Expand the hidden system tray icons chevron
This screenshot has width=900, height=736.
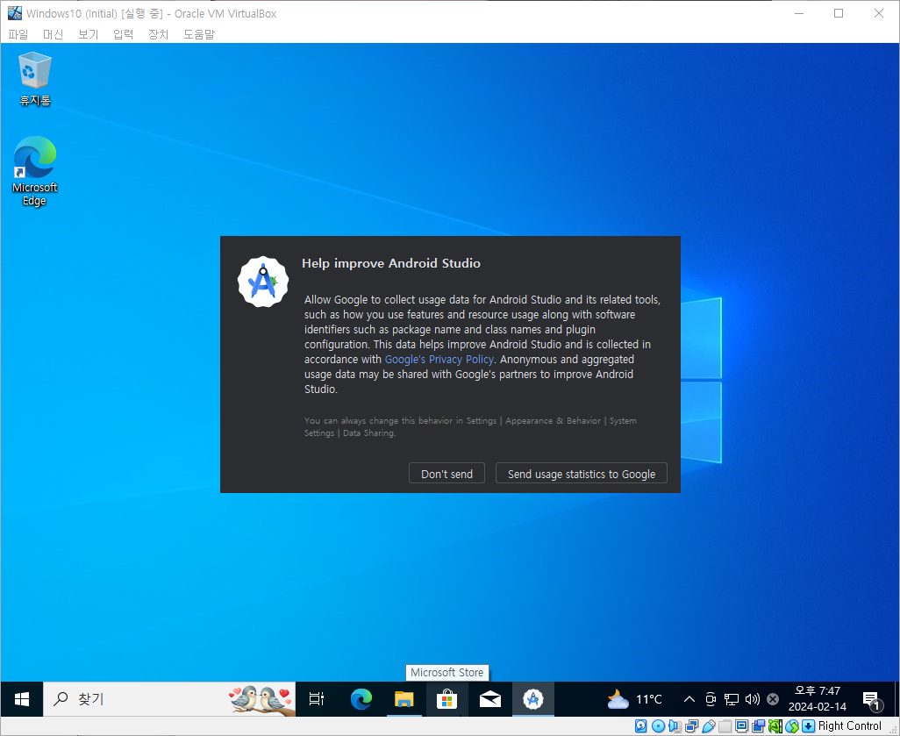689,698
